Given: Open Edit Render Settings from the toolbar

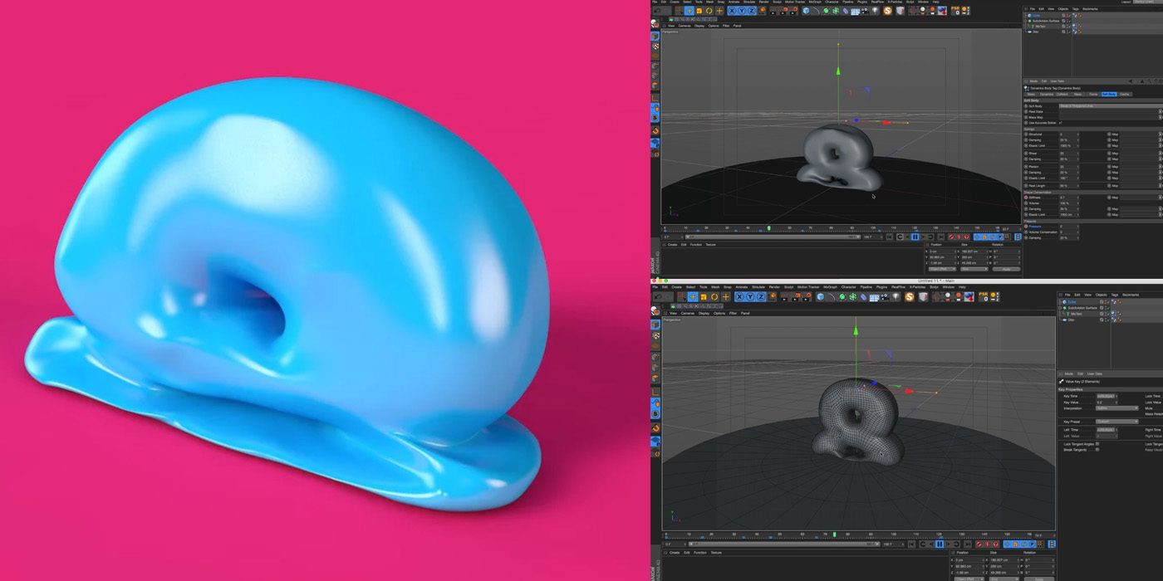Looking at the screenshot, I should tap(793, 11).
